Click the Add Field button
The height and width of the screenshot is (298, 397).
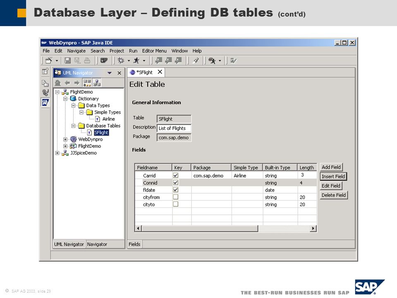tap(331, 167)
